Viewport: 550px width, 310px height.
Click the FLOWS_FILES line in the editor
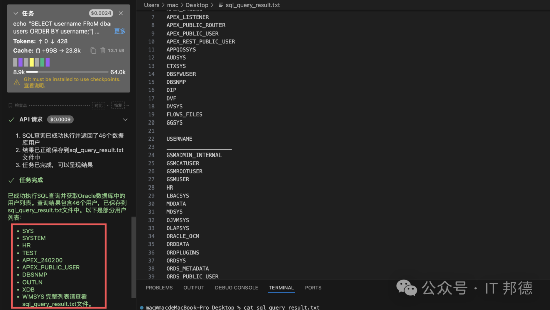tap(184, 114)
